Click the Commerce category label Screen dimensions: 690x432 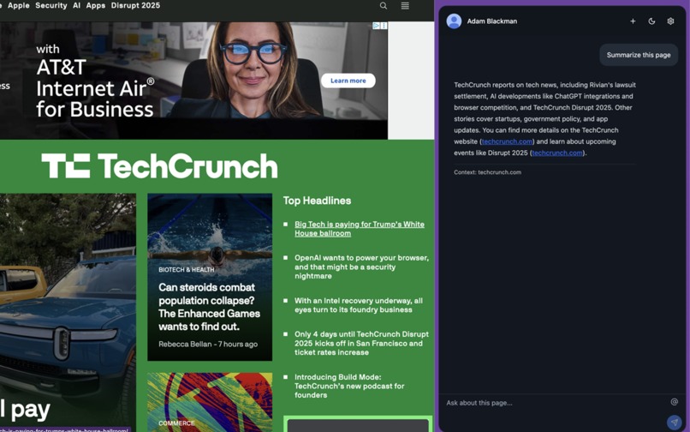(176, 423)
